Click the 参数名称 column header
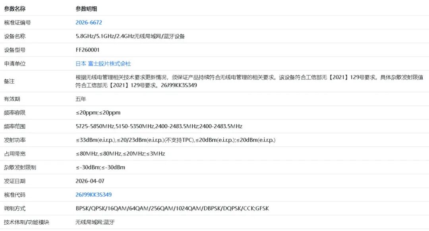The image size is (429, 231). [x=15, y=9]
